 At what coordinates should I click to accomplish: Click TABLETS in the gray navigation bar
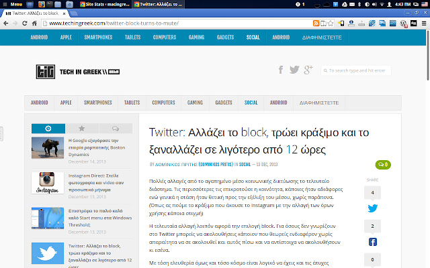(x=132, y=103)
